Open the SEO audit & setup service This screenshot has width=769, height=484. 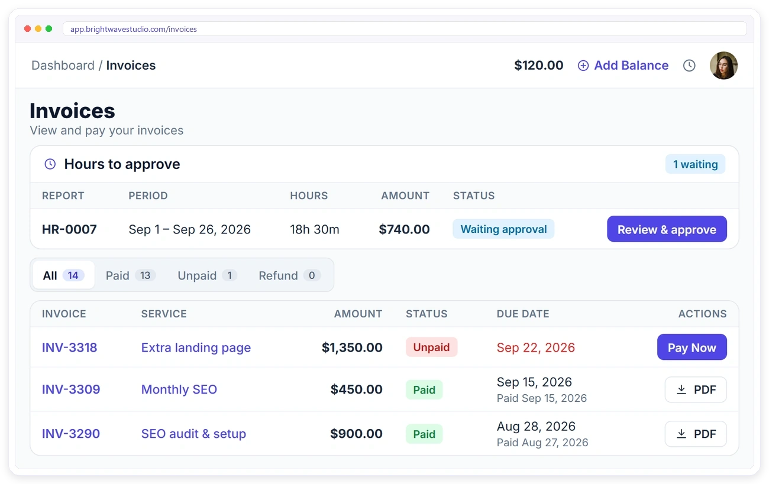tap(193, 434)
